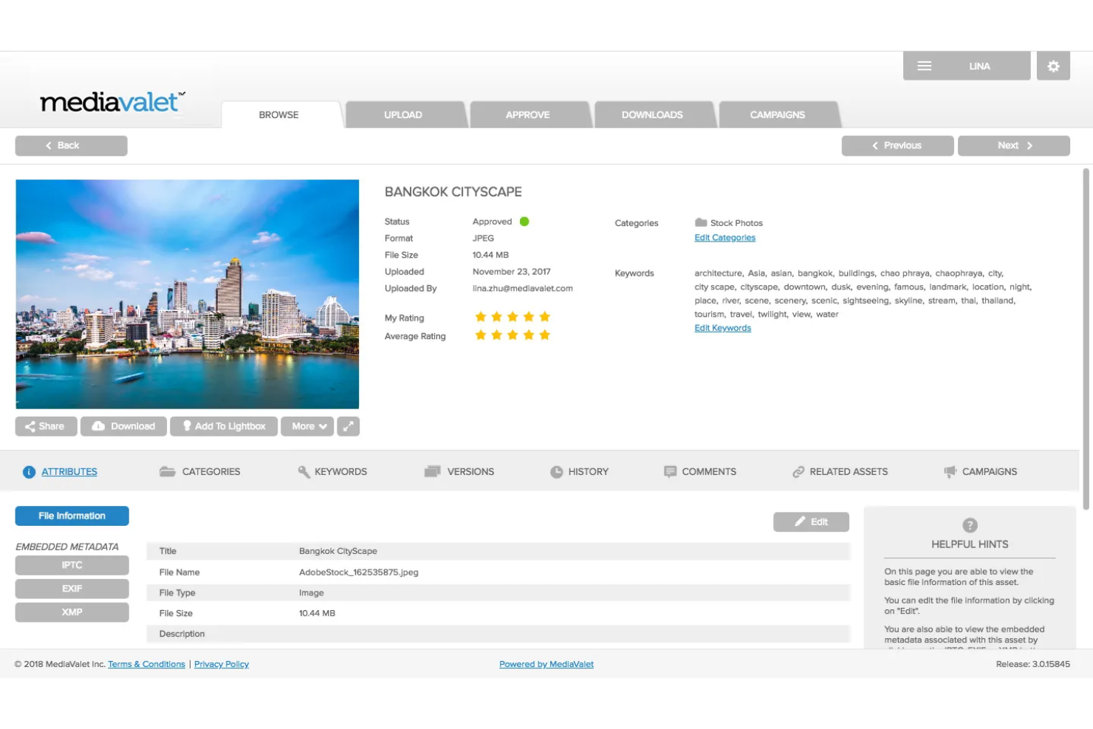Click the page vertical scrollbar
Screen dimensions: 1093x729
(x=1086, y=339)
